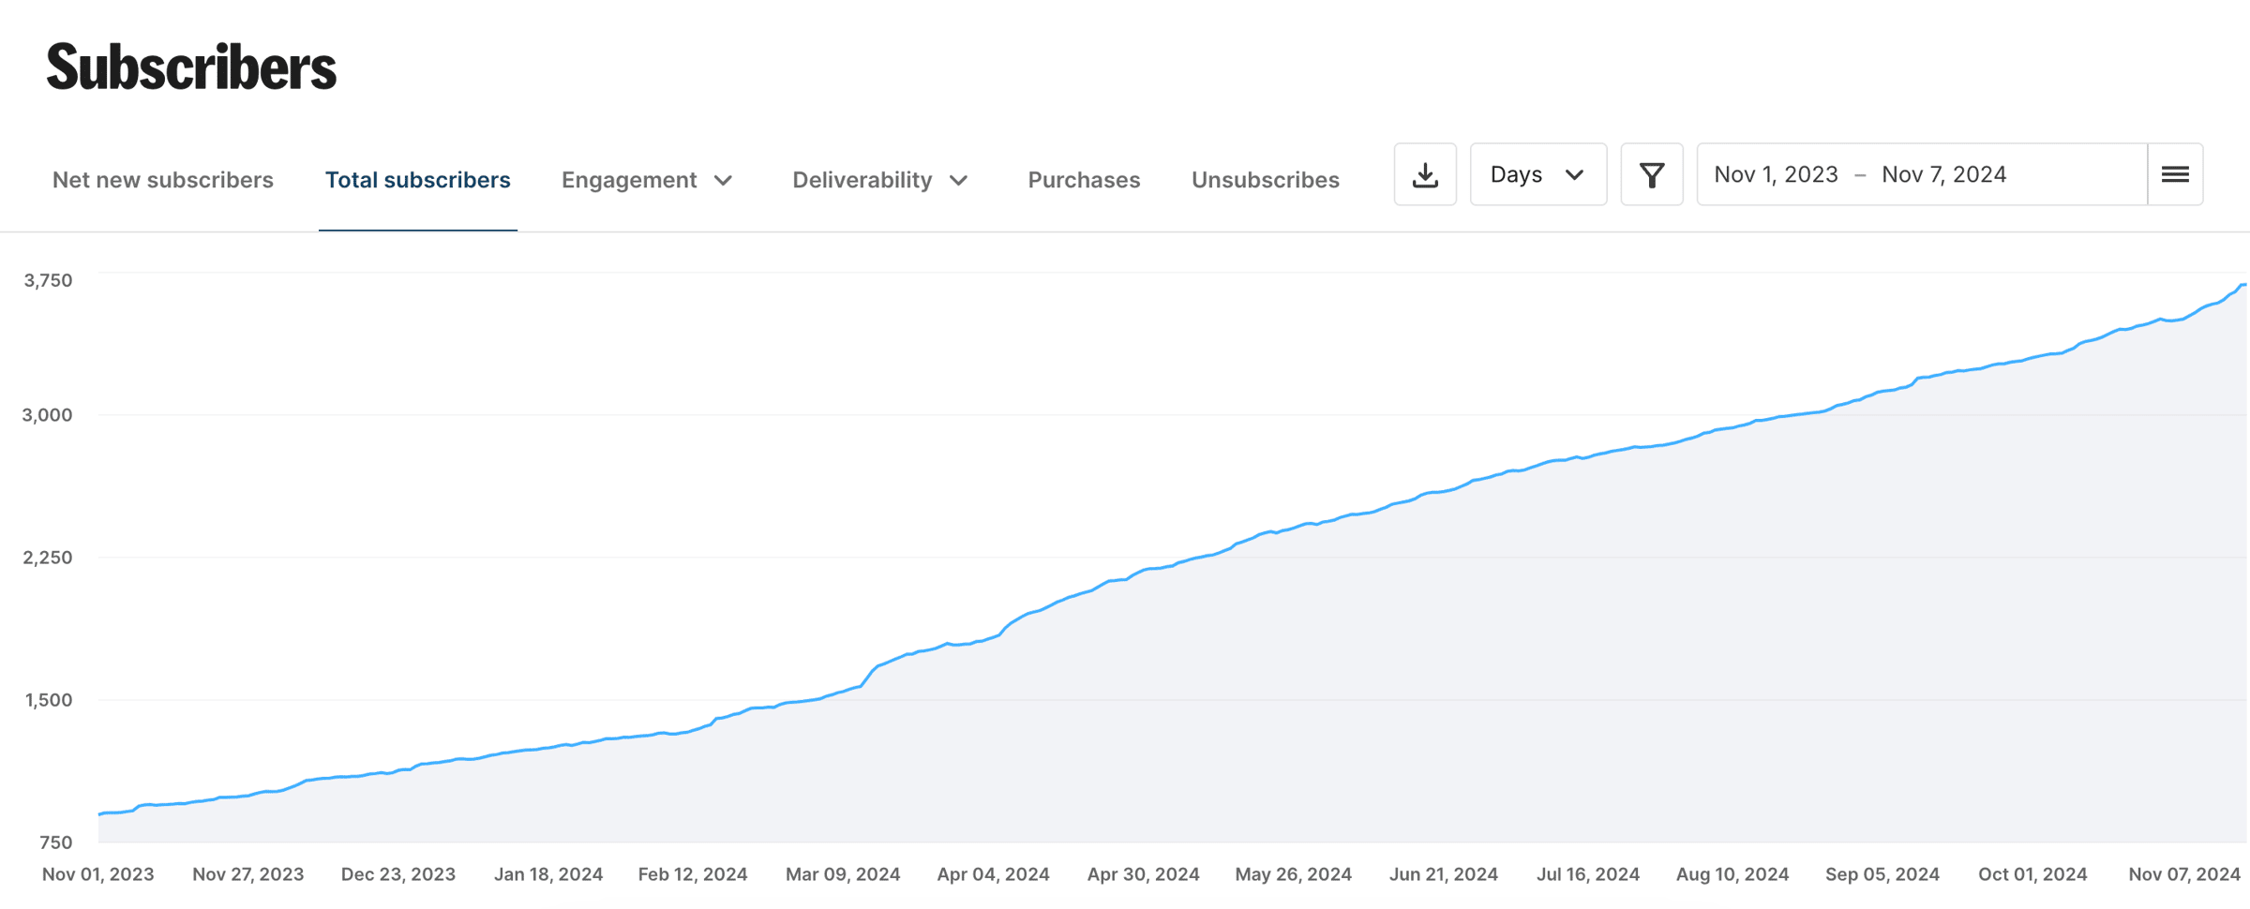
Task: Select the 3,750 y-axis label
Action: click(x=48, y=280)
